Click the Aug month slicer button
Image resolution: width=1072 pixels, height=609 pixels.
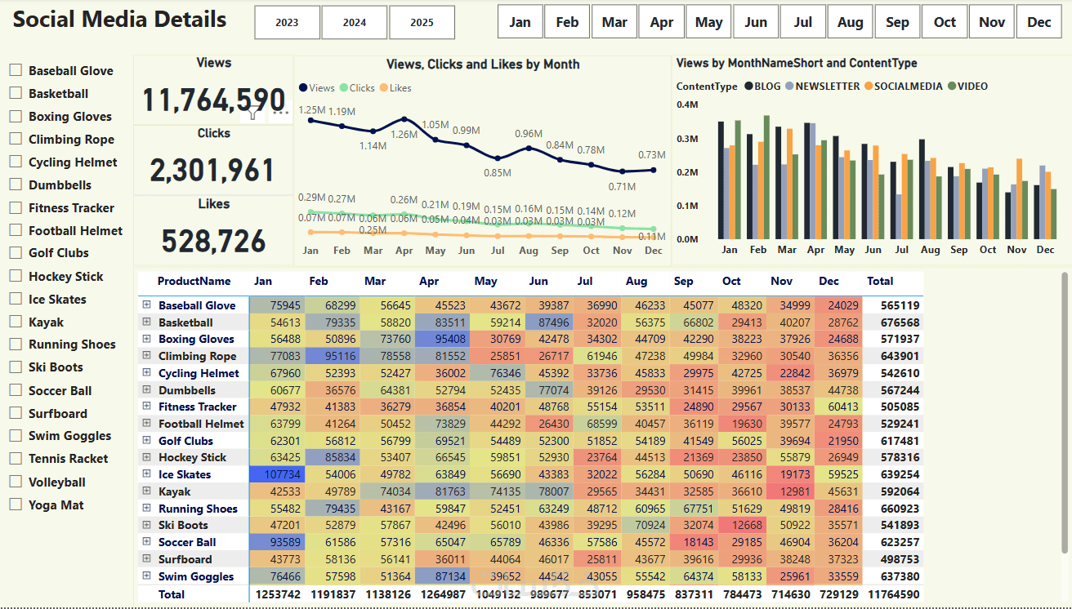[x=850, y=22]
